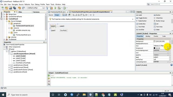Click the Redo toolbar icon
Screen dimensions: 173x97
tap(23, 8)
